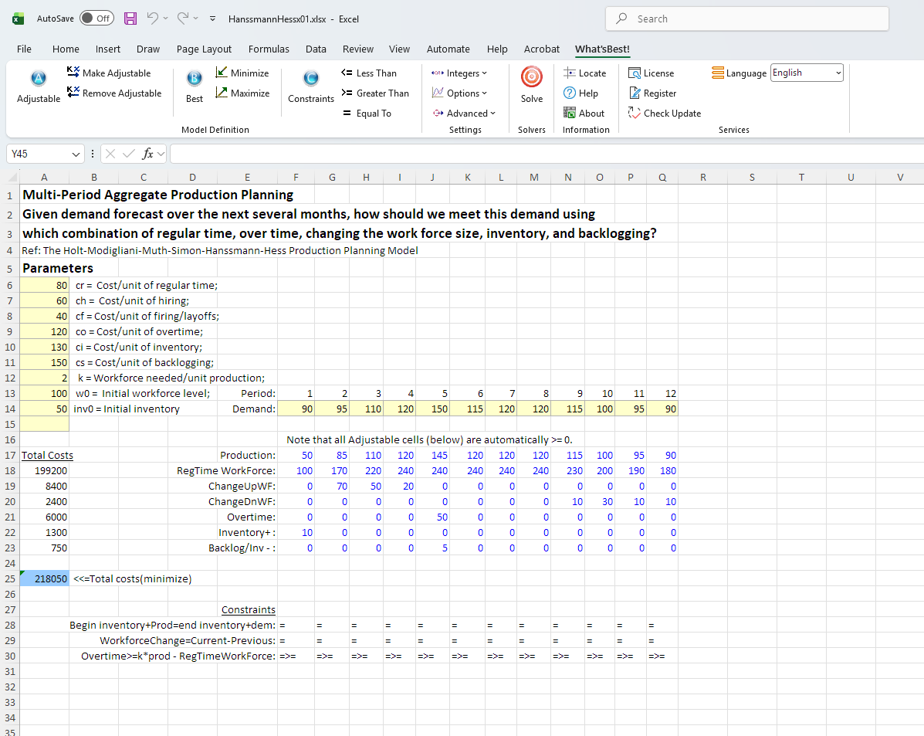
Task: Open the Formulas ribbon tab
Action: tap(269, 49)
